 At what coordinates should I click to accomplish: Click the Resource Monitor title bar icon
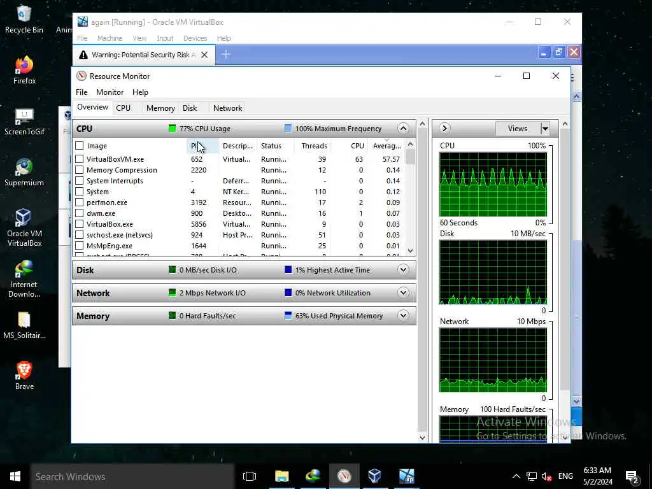pos(81,76)
